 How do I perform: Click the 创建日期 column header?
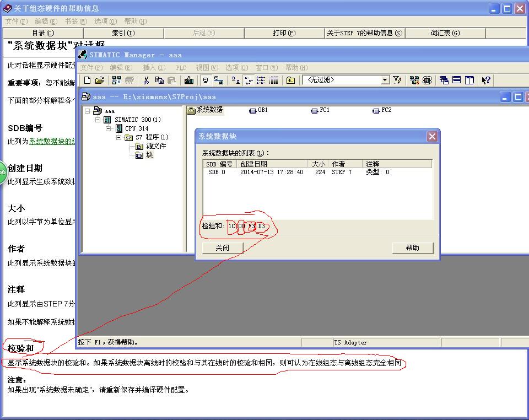point(272,164)
